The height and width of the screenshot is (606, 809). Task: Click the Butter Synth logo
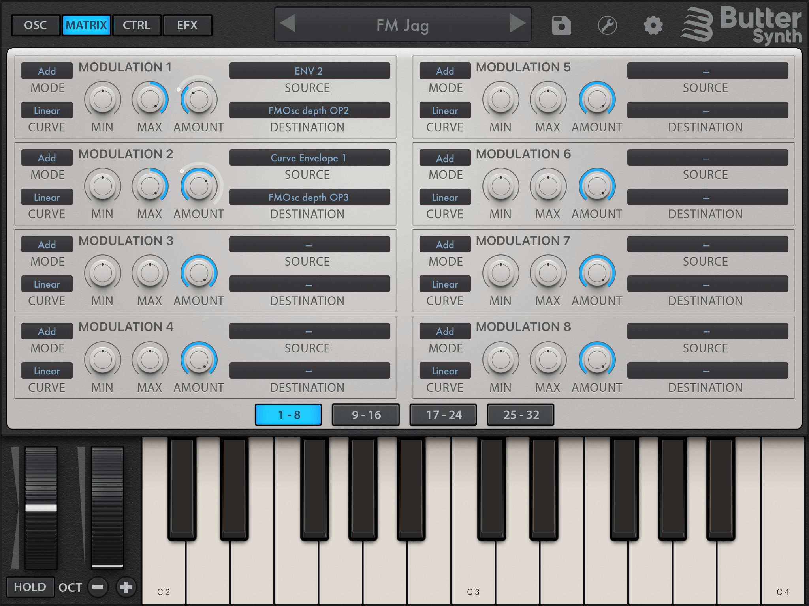pyautogui.click(x=742, y=25)
